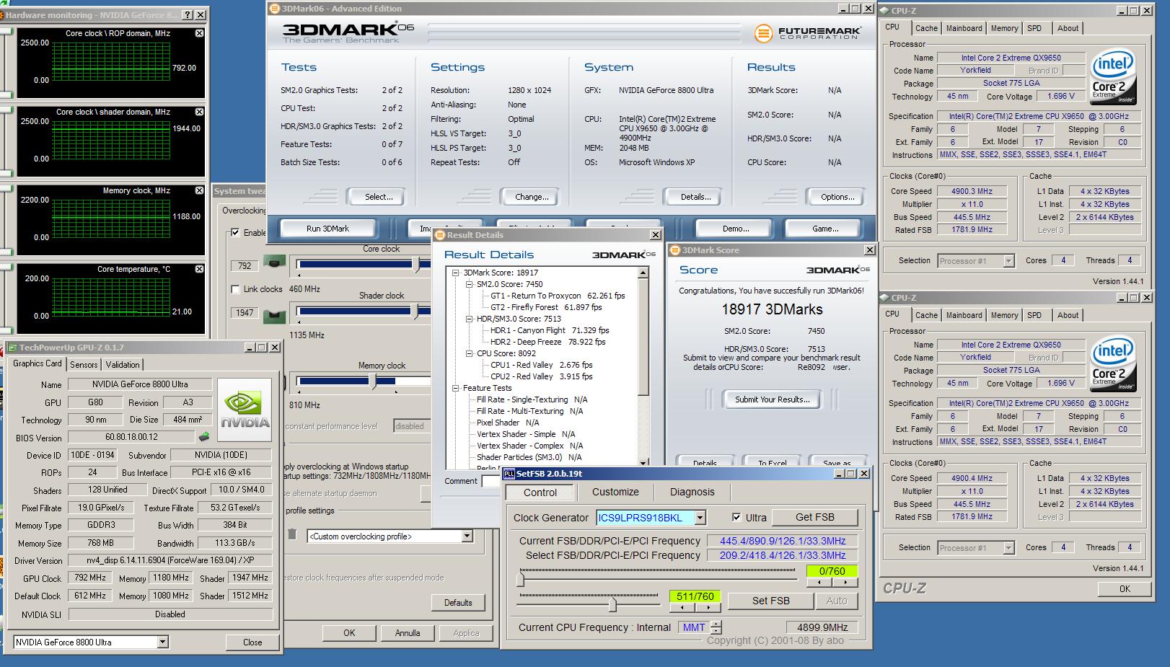This screenshot has height=667, width=1170.
Task: Decrease the 511/760 value with left arrow
Action: click(x=682, y=608)
